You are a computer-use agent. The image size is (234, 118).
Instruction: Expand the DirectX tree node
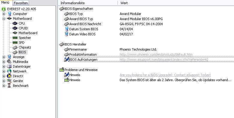[4, 76]
